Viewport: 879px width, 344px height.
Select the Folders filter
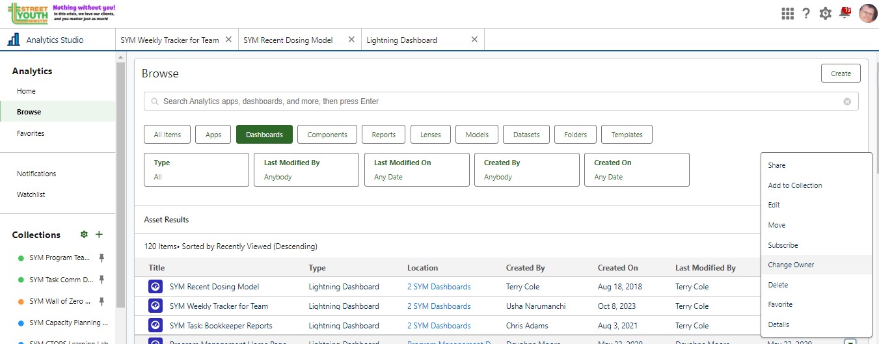click(575, 135)
